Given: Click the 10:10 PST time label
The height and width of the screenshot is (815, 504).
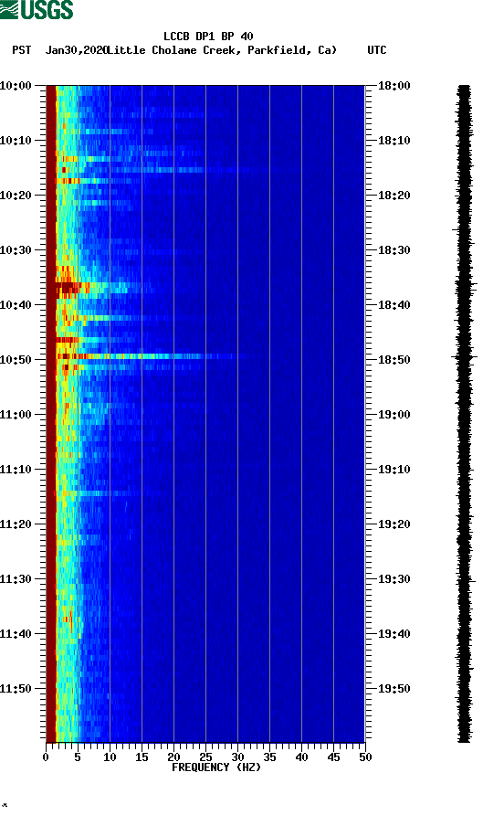Looking at the screenshot, I should 16,141.
